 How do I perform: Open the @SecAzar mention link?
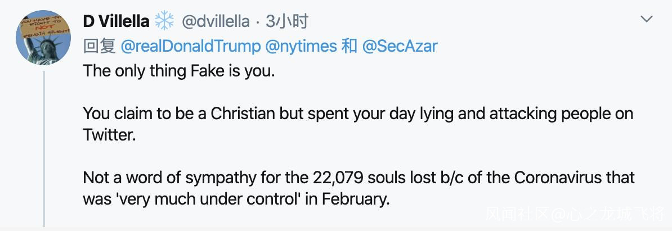tap(400, 46)
